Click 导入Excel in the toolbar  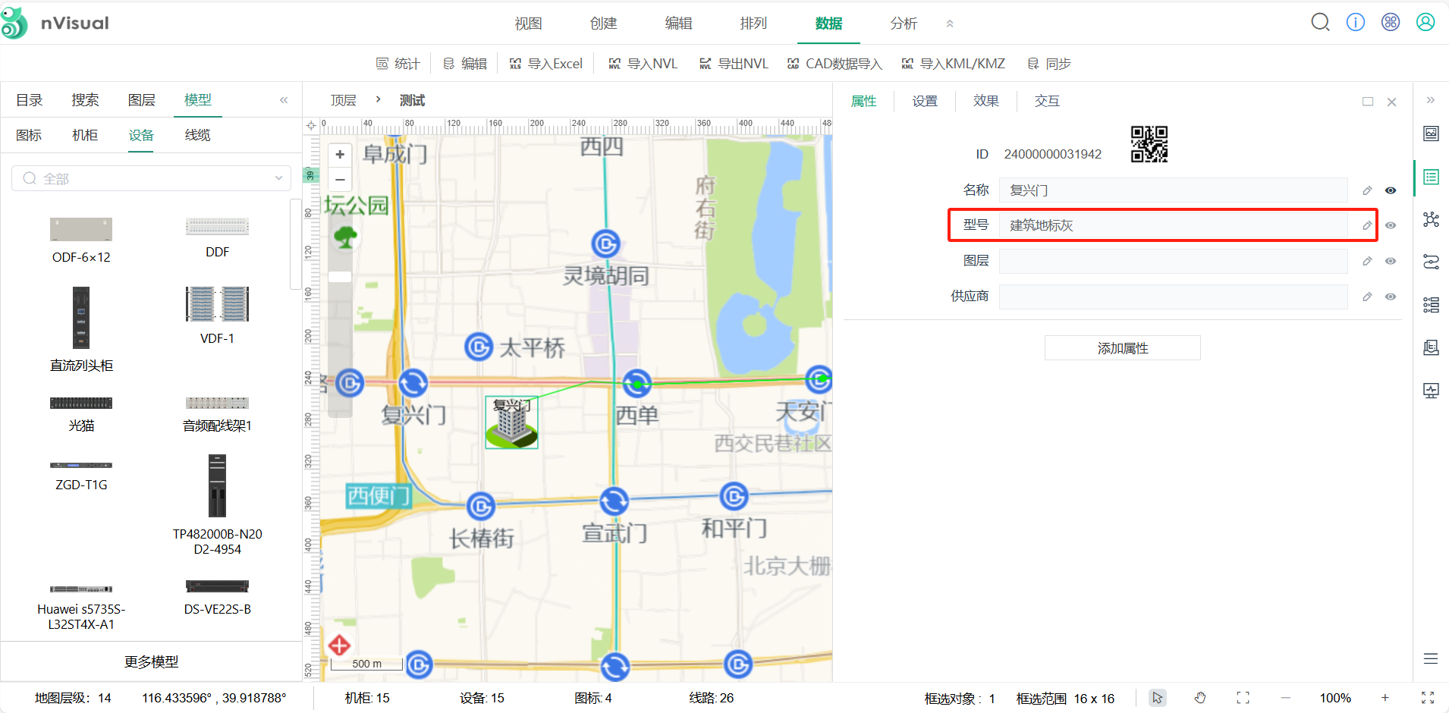(x=545, y=64)
